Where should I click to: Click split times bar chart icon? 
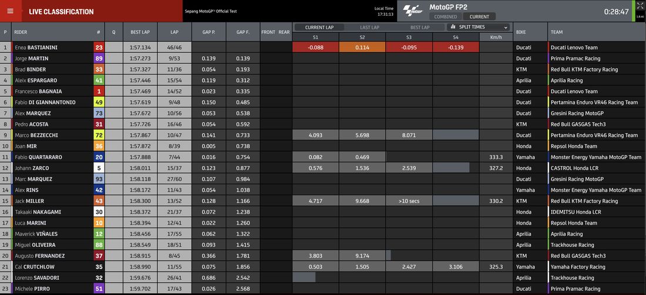453,27
